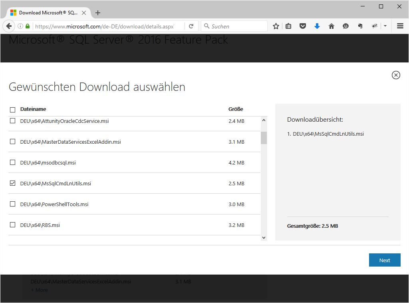Click the file list scrollbar down arrow
409x303 pixels.
click(x=264, y=238)
